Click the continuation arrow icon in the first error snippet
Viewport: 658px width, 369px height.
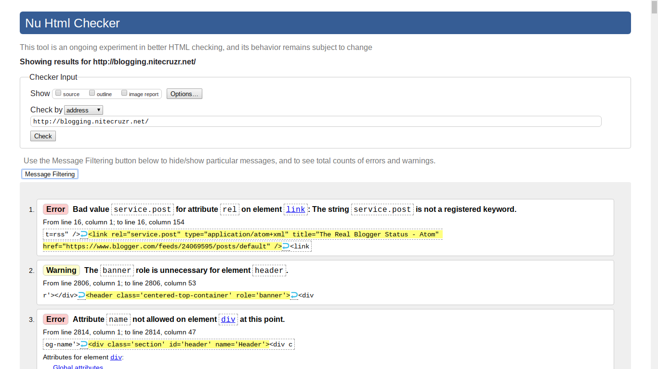pos(83,234)
